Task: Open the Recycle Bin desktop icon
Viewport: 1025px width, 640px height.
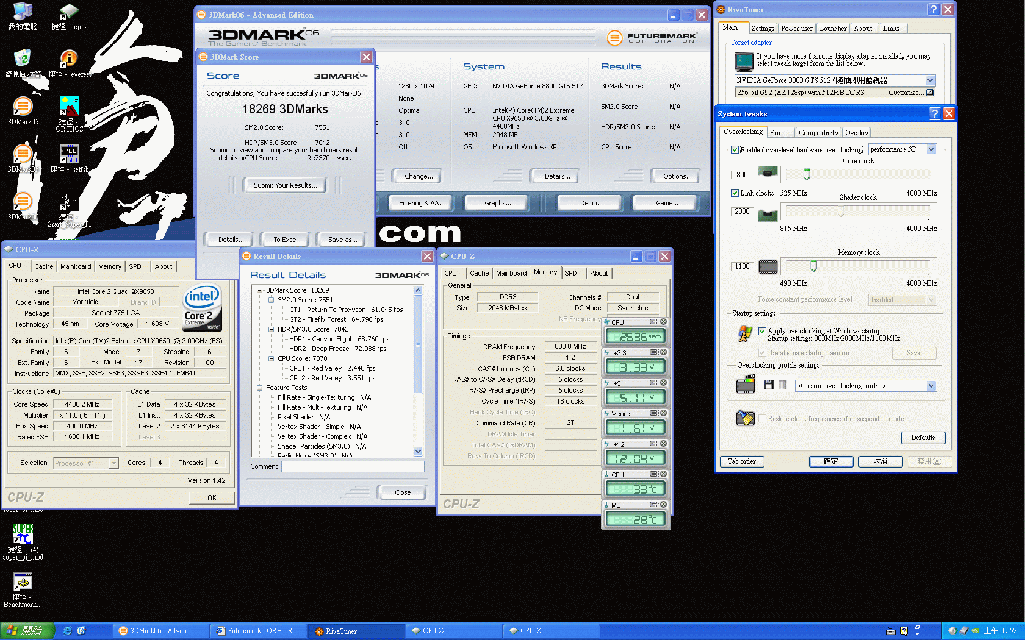Action: pos(23,63)
